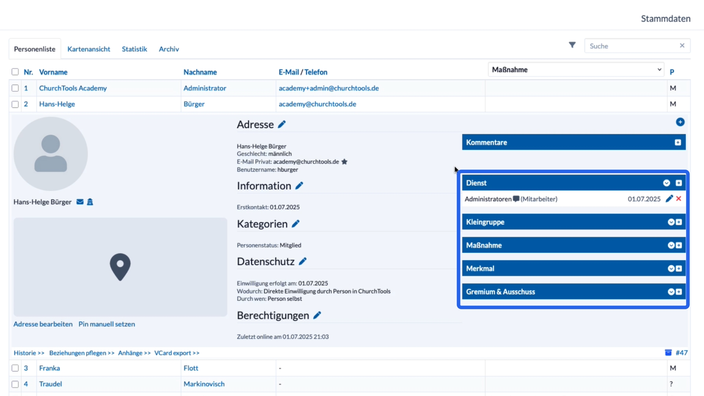Expand the Kleingruppe section chevron

(x=671, y=222)
